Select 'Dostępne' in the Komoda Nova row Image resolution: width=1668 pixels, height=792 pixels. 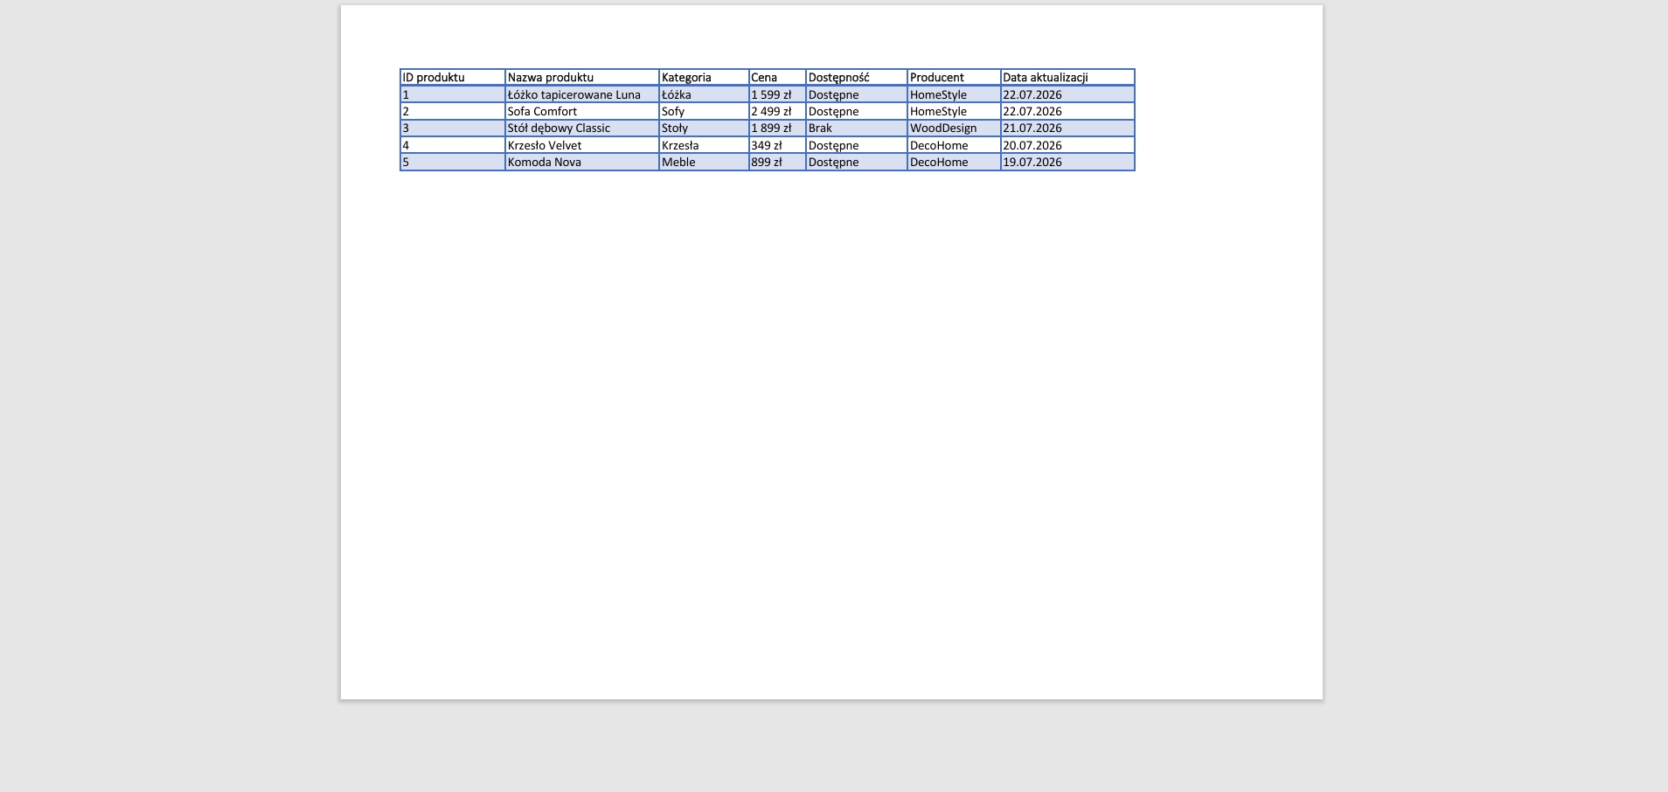click(x=857, y=162)
